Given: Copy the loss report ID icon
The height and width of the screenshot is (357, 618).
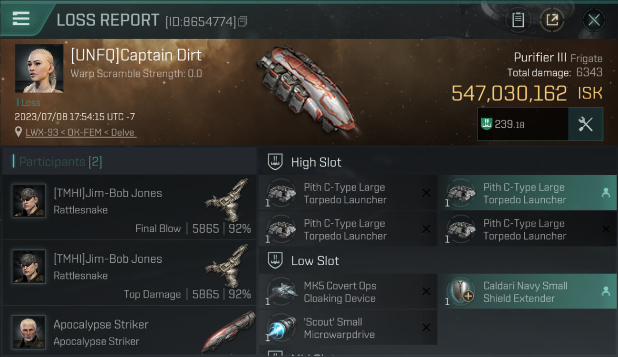Looking at the screenshot, I should click(242, 21).
